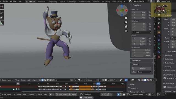Click the pan view hand icon

click(126, 22)
